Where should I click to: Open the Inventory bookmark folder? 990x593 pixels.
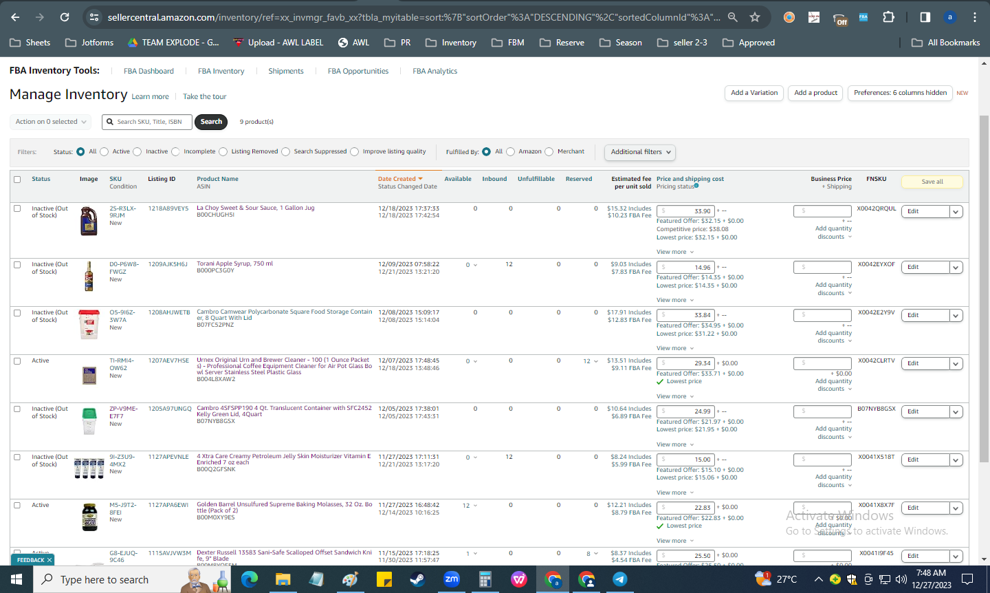(x=451, y=43)
